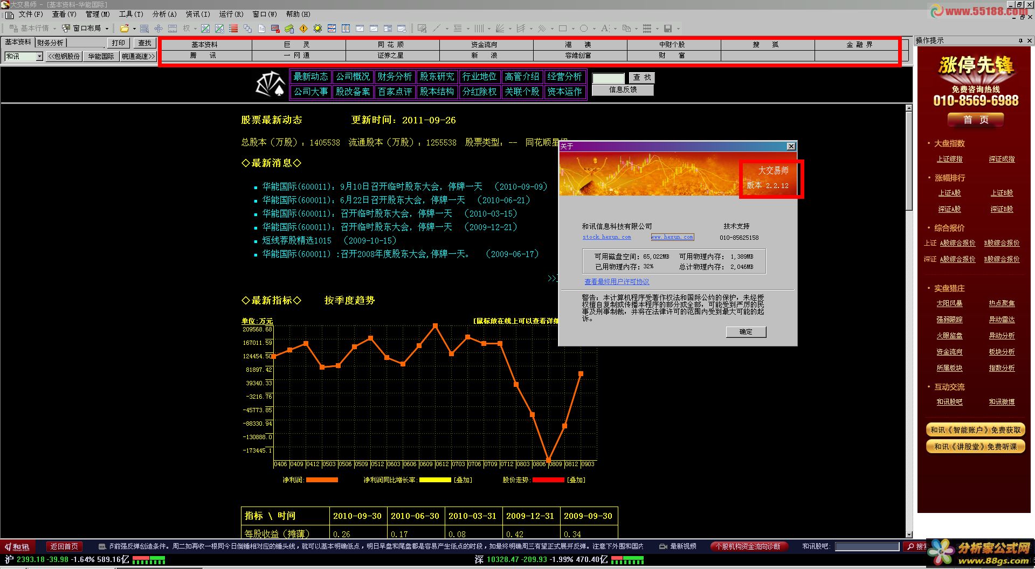This screenshot has height=569, width=1035.
Task: Click the dotted grid pattern toolbar icon
Action: (647, 28)
